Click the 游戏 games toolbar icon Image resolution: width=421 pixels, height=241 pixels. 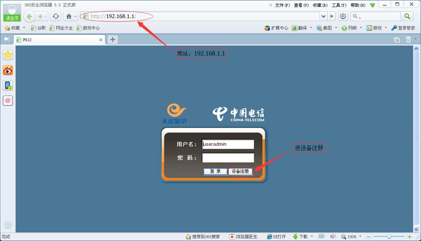click(374, 28)
